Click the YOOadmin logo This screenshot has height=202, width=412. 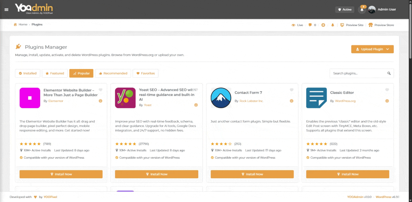coord(34,9)
